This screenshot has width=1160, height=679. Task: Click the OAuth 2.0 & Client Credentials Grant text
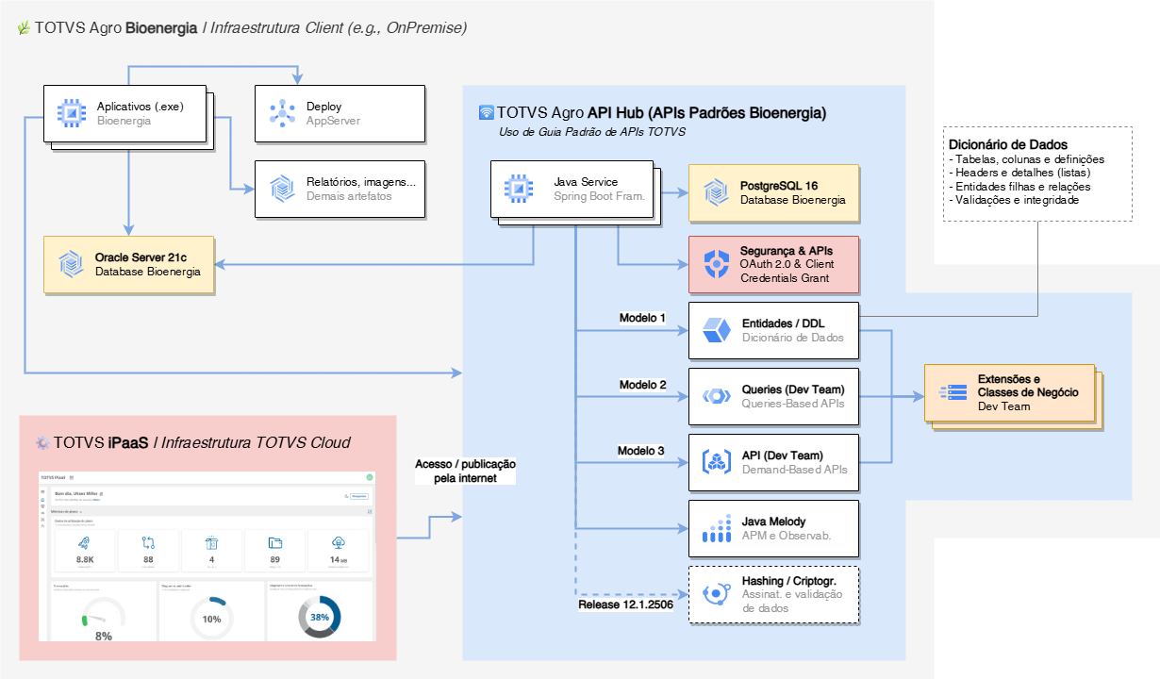787,272
